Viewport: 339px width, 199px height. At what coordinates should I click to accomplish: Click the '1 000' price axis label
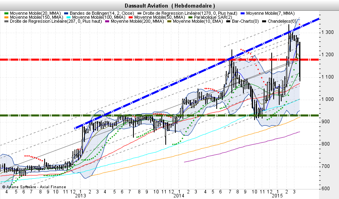[x=328, y=99]
